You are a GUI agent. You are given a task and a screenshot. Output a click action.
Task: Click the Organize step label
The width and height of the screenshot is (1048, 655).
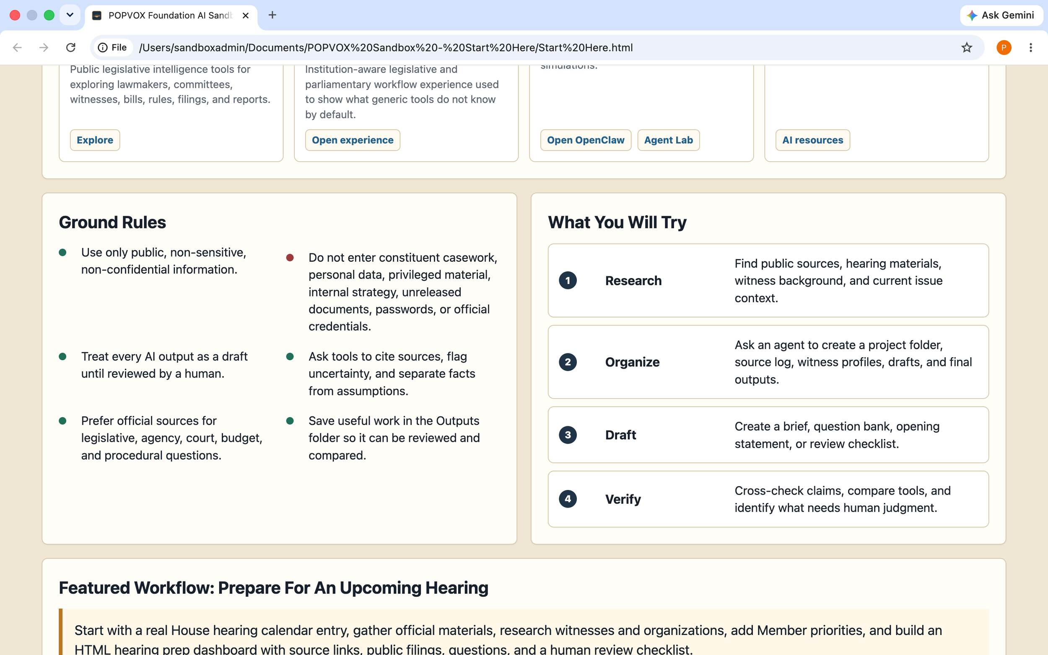[632, 362]
